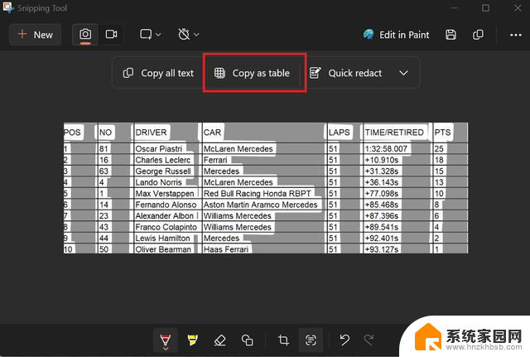Select the Ferrari car text in Leclerc row

pyautogui.click(x=215, y=160)
